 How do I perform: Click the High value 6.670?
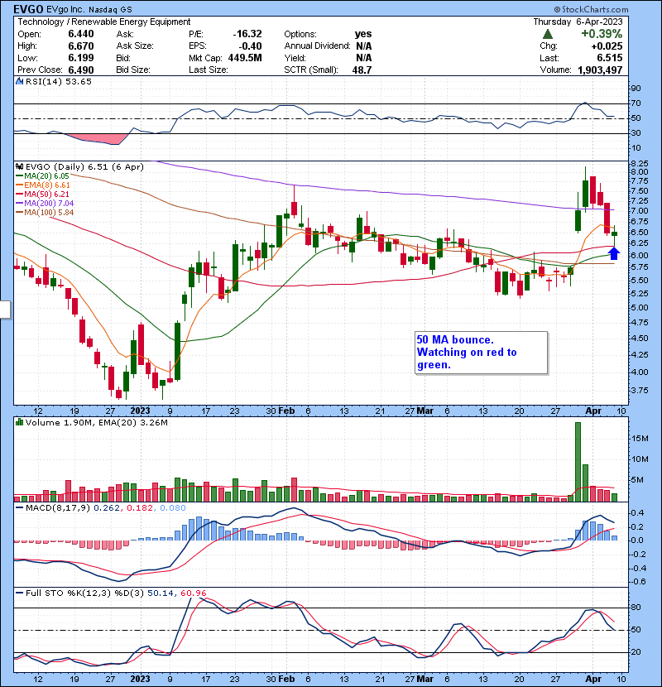(x=81, y=46)
